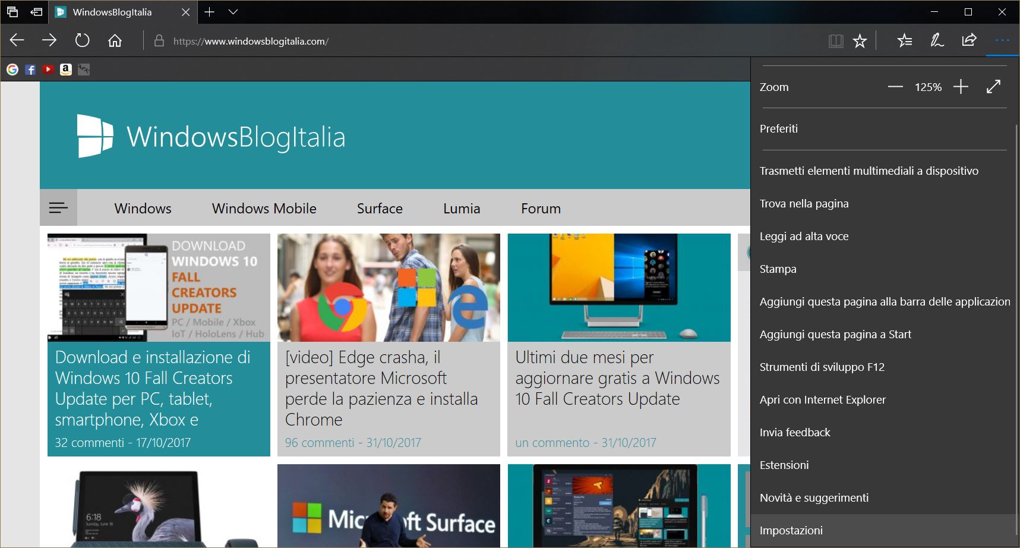This screenshot has width=1020, height=548.
Task: Open Surface Book dark screen thumbnail
Action: coord(619,506)
